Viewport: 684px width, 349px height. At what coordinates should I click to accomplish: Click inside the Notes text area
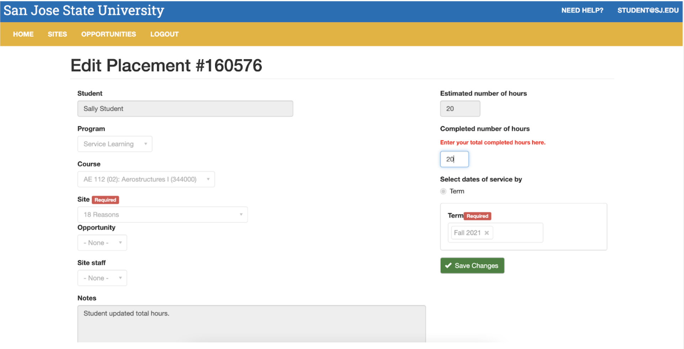tap(251, 323)
